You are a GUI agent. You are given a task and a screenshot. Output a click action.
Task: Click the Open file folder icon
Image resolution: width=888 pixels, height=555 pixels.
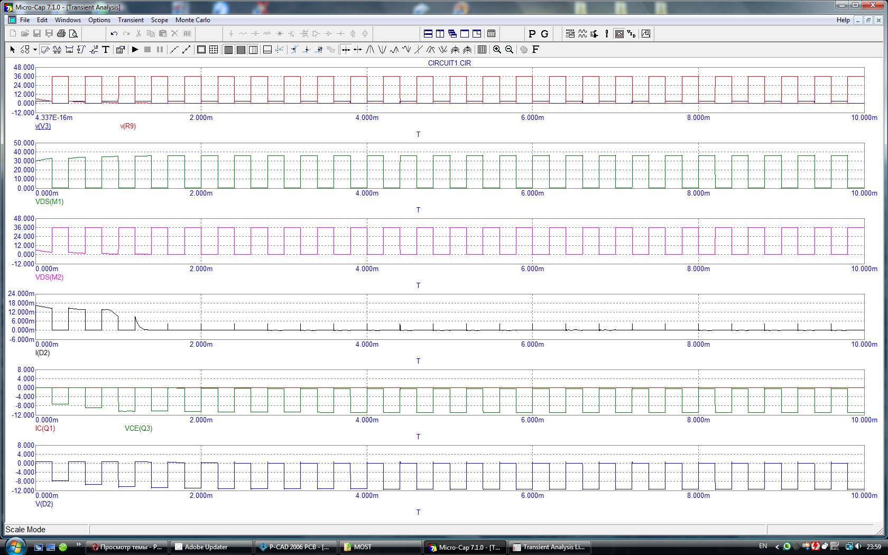[25, 34]
